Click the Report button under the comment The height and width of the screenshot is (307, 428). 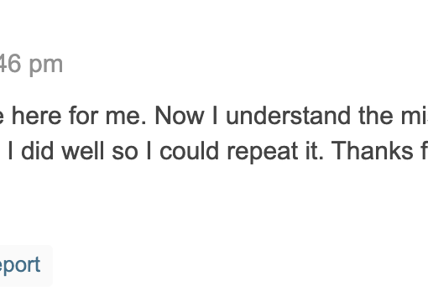click(x=23, y=265)
